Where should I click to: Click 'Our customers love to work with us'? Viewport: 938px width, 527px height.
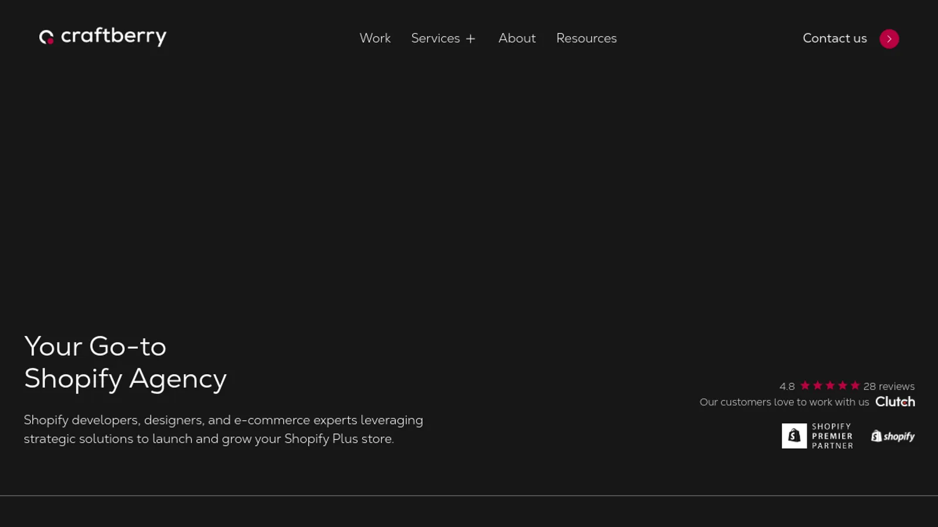point(784,402)
